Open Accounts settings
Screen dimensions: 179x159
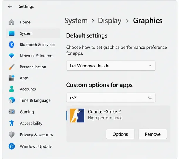[x=33, y=89]
